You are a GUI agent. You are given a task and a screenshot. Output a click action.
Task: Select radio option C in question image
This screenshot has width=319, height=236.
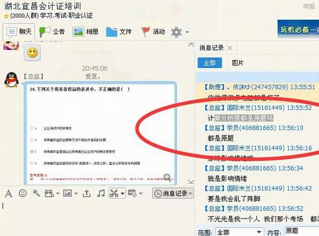pos(32,152)
